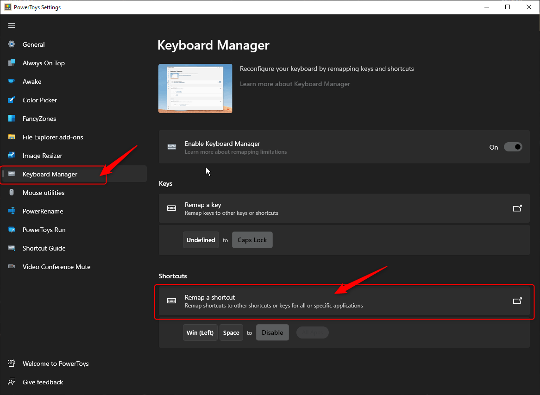This screenshot has height=395, width=540.
Task: Click the Keys section heading
Action: (x=166, y=183)
